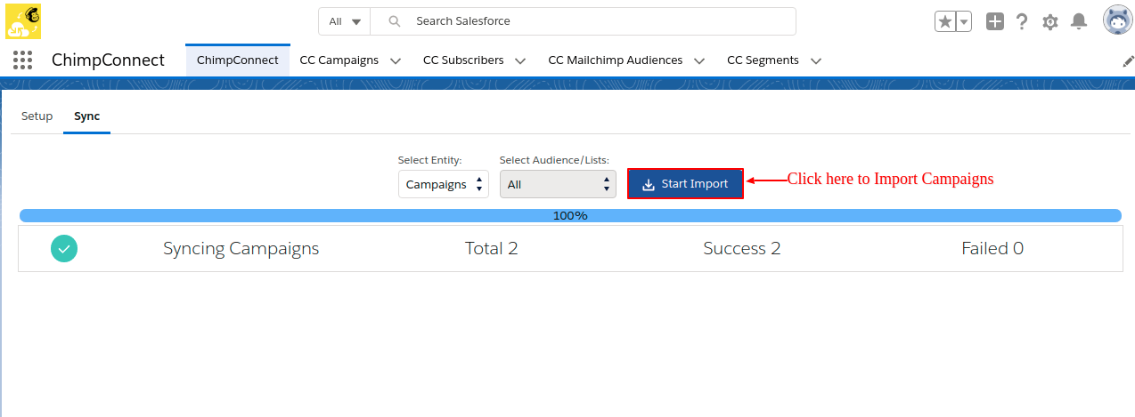
Task: Expand the favorites list dropdown arrow
Action: [x=964, y=21]
